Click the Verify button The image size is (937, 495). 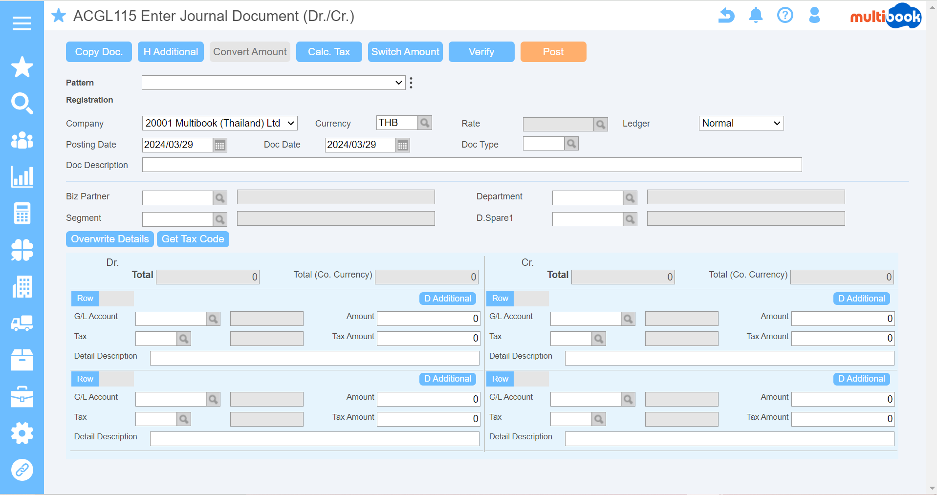[x=481, y=52]
